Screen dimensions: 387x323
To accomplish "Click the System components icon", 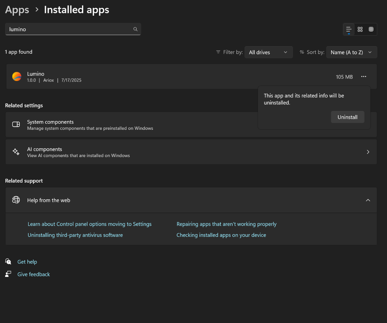I will [16, 124].
